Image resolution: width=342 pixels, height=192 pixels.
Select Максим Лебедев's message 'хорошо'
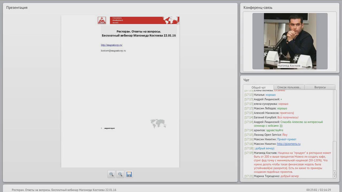(x=282, y=108)
